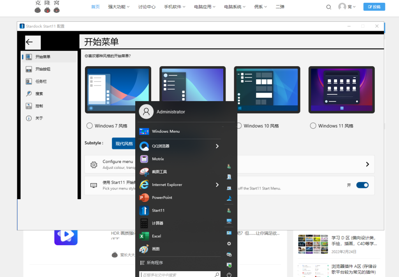Open Pictures folder icon in start menu
This screenshot has height=277, width=399.
point(229,188)
